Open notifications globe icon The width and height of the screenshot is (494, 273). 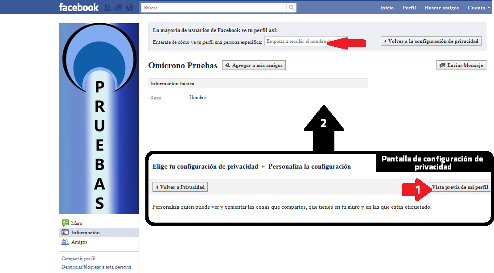point(129,8)
